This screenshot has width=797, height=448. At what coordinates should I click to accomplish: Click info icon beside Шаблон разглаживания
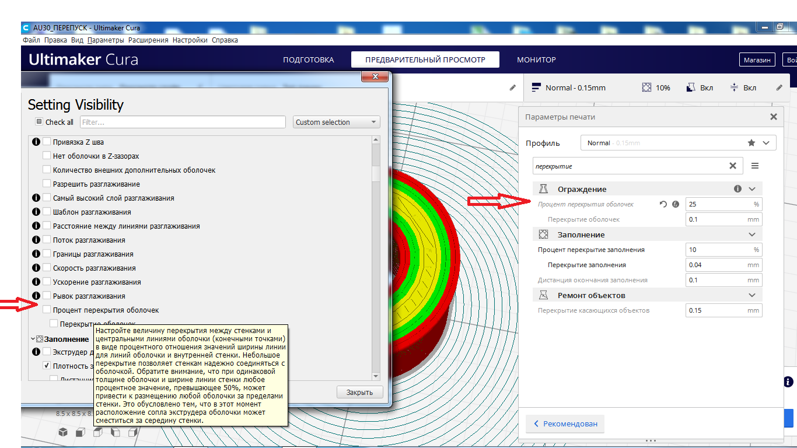[36, 212]
